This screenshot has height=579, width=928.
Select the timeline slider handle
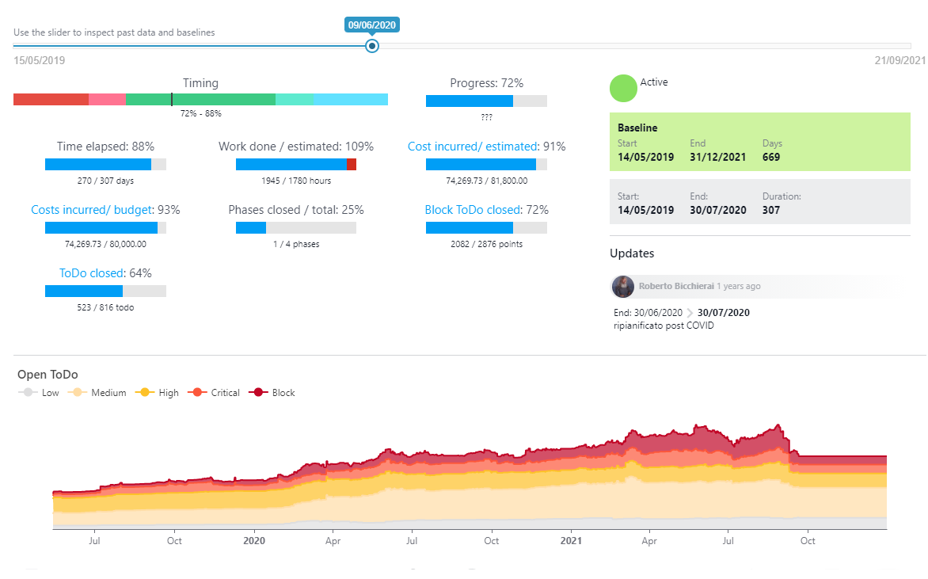point(372,46)
